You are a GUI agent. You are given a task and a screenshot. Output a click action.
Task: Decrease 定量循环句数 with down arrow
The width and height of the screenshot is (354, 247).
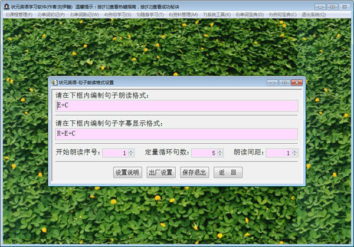pyautogui.click(x=220, y=154)
